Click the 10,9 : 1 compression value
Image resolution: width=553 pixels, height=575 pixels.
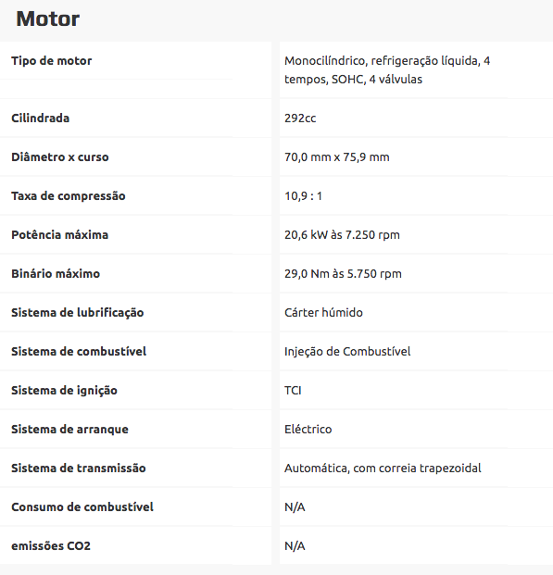(303, 196)
